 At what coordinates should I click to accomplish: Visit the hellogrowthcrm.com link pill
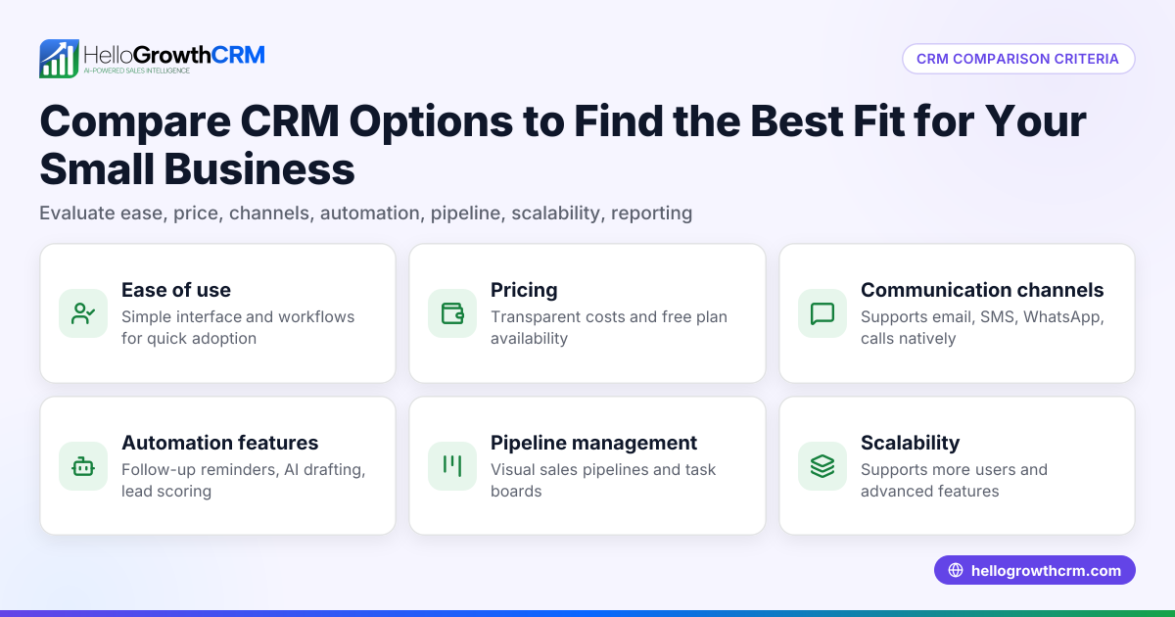pos(1035,571)
